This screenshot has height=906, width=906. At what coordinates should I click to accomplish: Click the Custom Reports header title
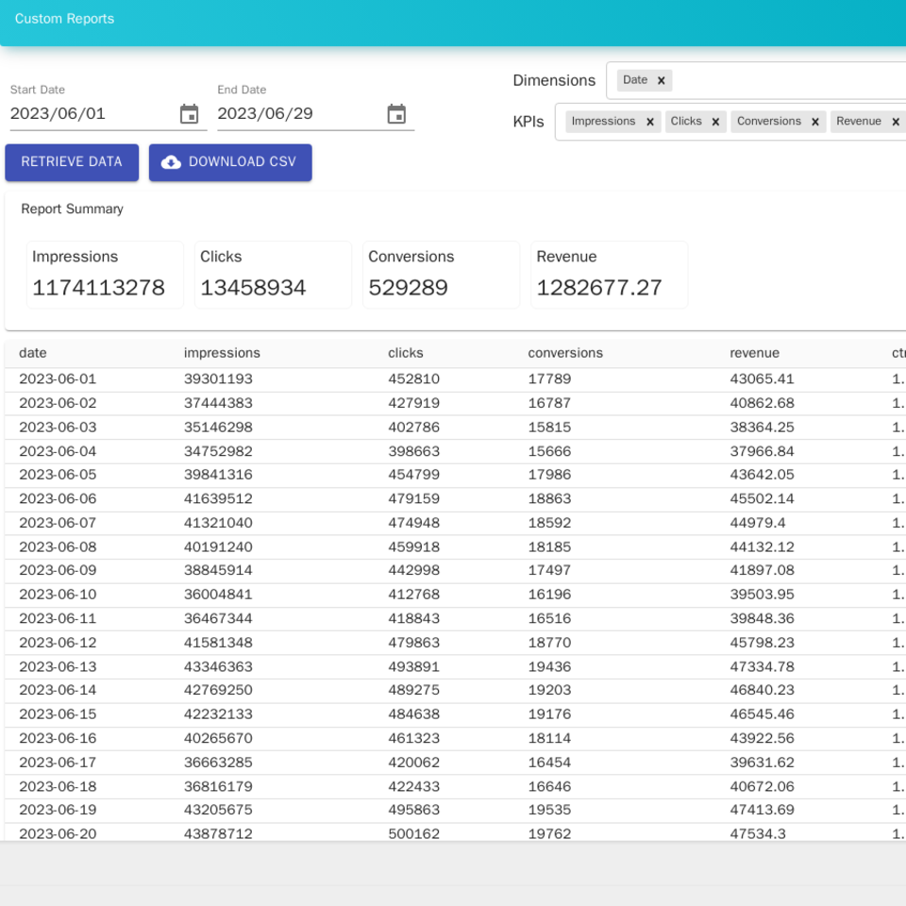(65, 19)
